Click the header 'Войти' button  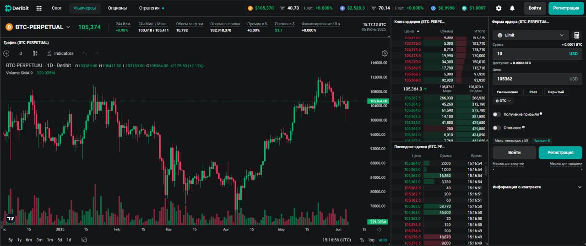click(x=535, y=8)
